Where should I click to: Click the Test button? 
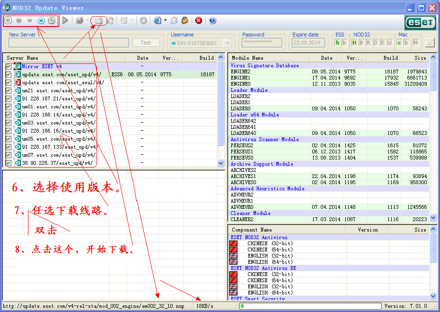pyautogui.click(x=146, y=43)
